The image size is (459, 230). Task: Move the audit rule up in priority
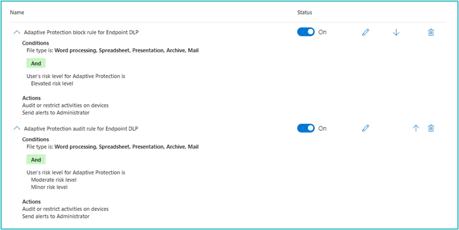416,129
